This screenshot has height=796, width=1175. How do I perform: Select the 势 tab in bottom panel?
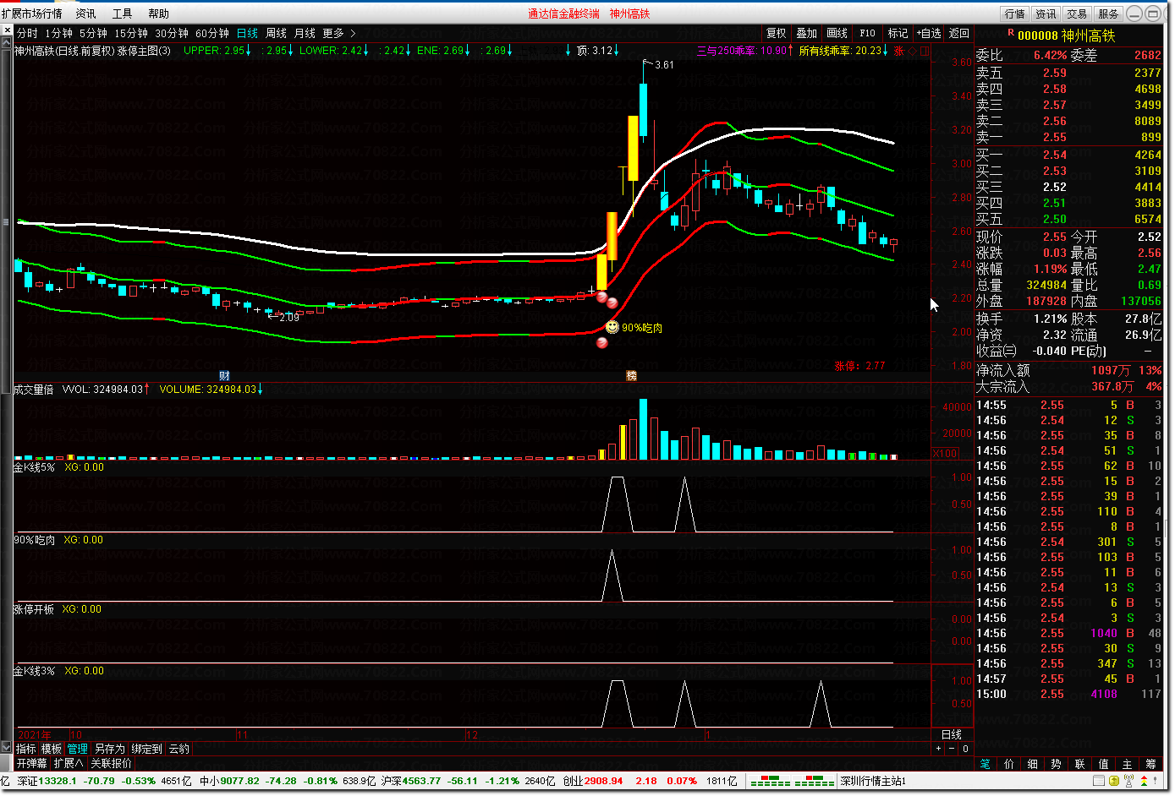click(x=1057, y=764)
